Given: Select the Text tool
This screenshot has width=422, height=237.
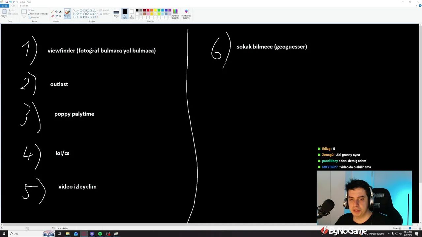Looking at the screenshot, I should coord(60,12).
